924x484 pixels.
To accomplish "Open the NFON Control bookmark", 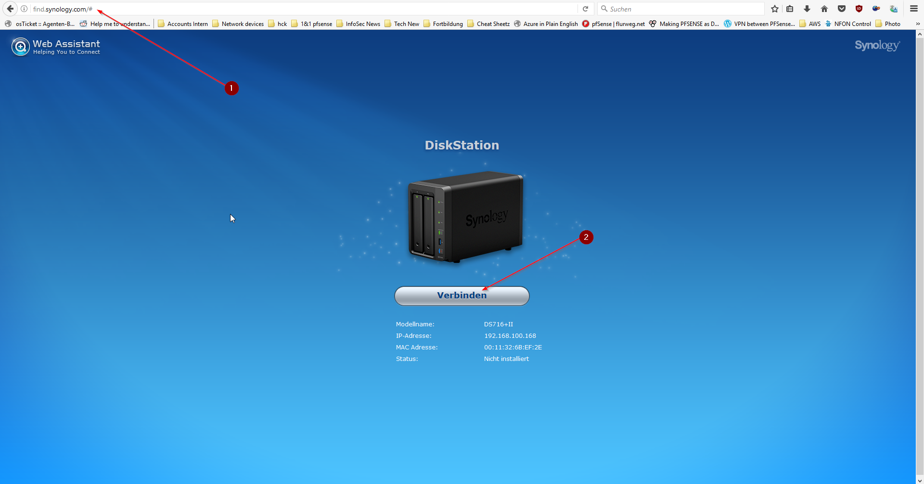I will pyautogui.click(x=848, y=24).
